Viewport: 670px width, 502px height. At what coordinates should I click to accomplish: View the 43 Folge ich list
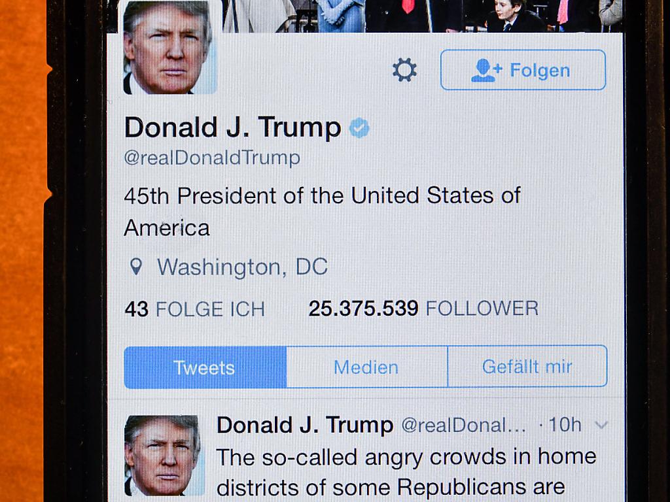coord(195,309)
